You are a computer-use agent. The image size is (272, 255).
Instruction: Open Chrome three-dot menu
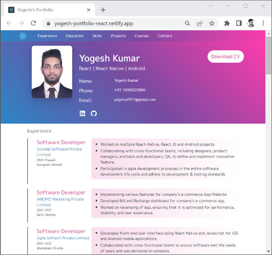click(x=263, y=23)
